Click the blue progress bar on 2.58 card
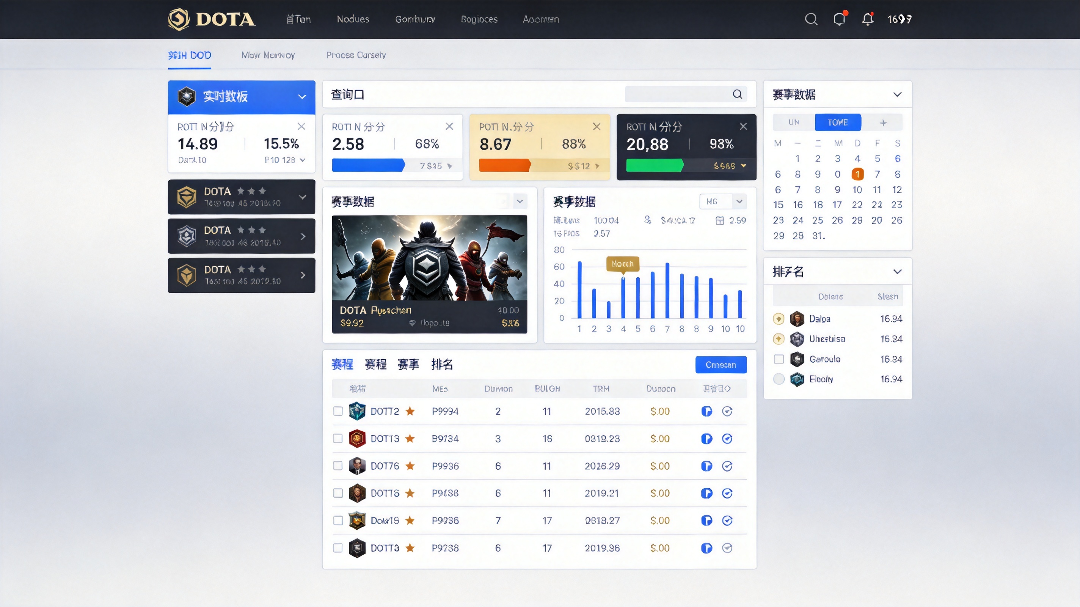This screenshot has height=607, width=1080. (368, 165)
